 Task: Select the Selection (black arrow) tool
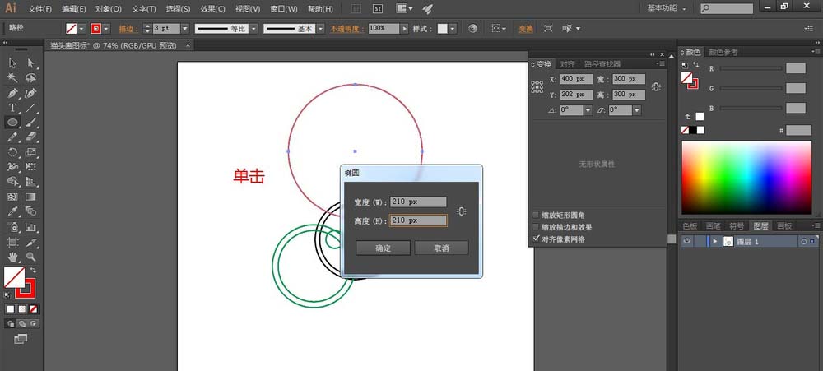[x=12, y=63]
